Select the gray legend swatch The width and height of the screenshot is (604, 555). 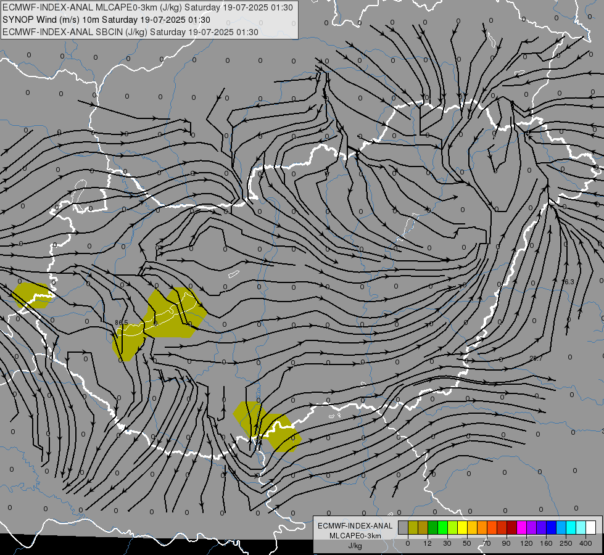[403, 528]
